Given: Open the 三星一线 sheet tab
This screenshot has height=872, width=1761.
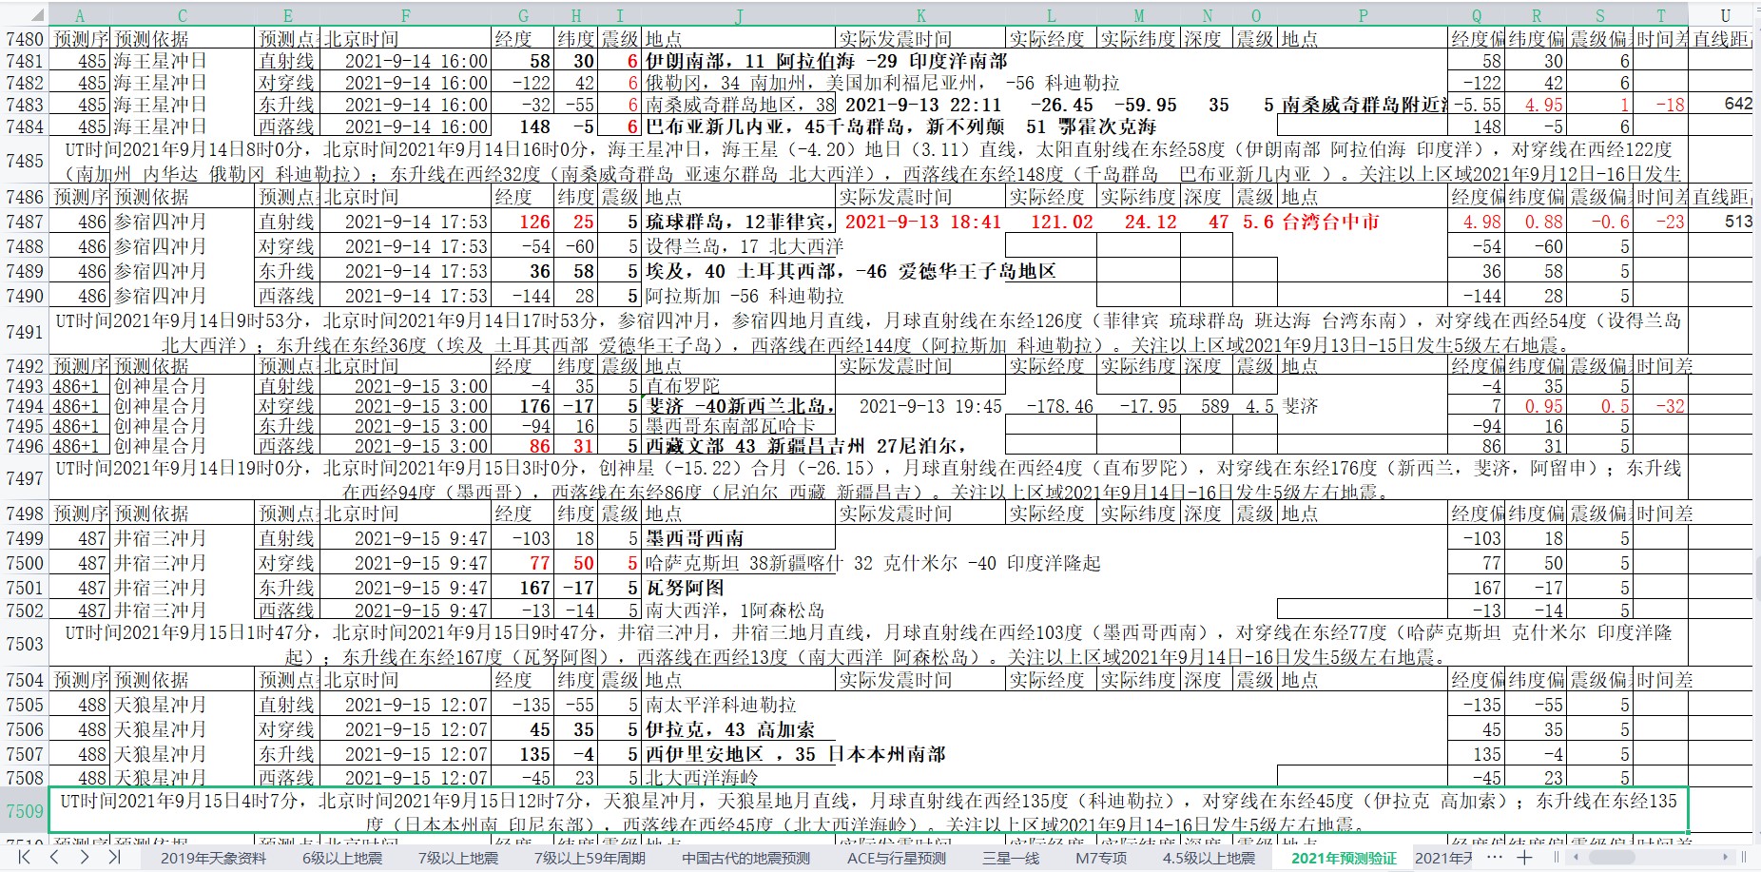Looking at the screenshot, I should [1011, 858].
